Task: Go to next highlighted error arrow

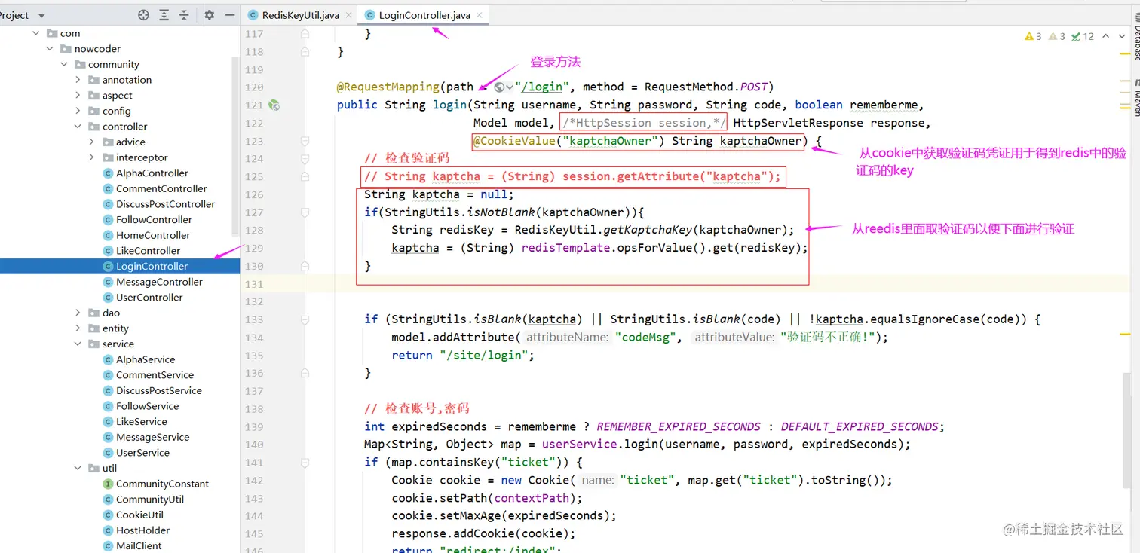Action: pos(1122,36)
